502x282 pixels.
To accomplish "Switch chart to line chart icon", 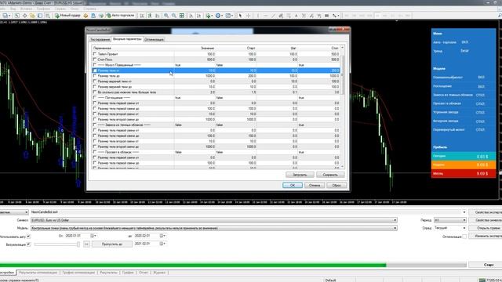I will pyautogui.click(x=157, y=16).
